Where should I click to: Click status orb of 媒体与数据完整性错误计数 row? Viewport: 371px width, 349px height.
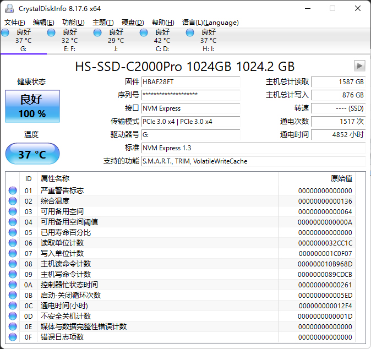pos(13,326)
